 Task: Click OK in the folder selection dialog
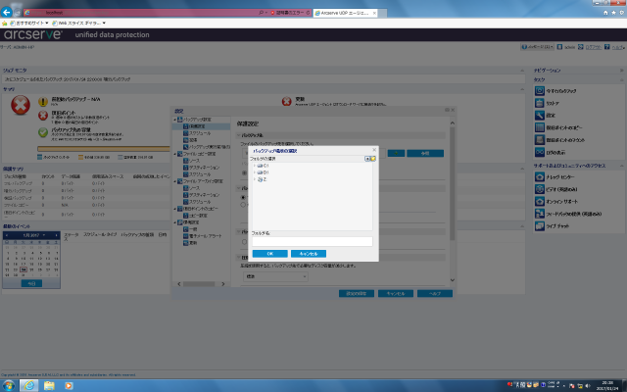coord(269,253)
